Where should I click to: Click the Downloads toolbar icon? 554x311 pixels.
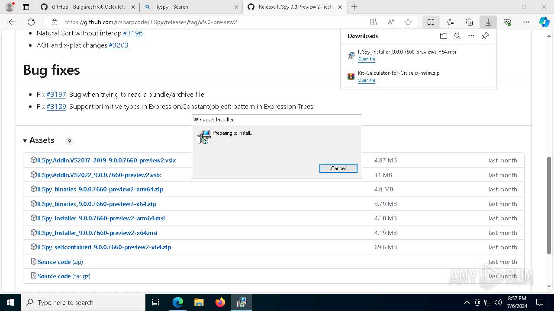pyautogui.click(x=488, y=22)
